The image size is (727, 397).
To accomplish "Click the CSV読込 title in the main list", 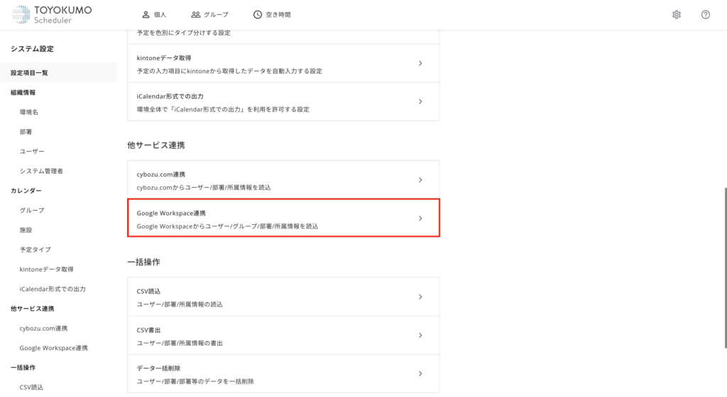I will point(148,291).
